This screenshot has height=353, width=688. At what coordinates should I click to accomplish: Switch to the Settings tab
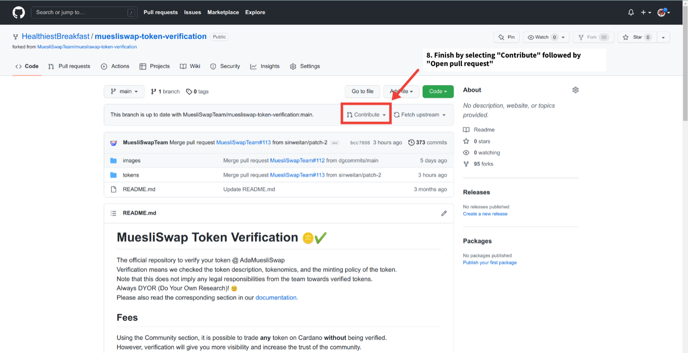point(305,66)
